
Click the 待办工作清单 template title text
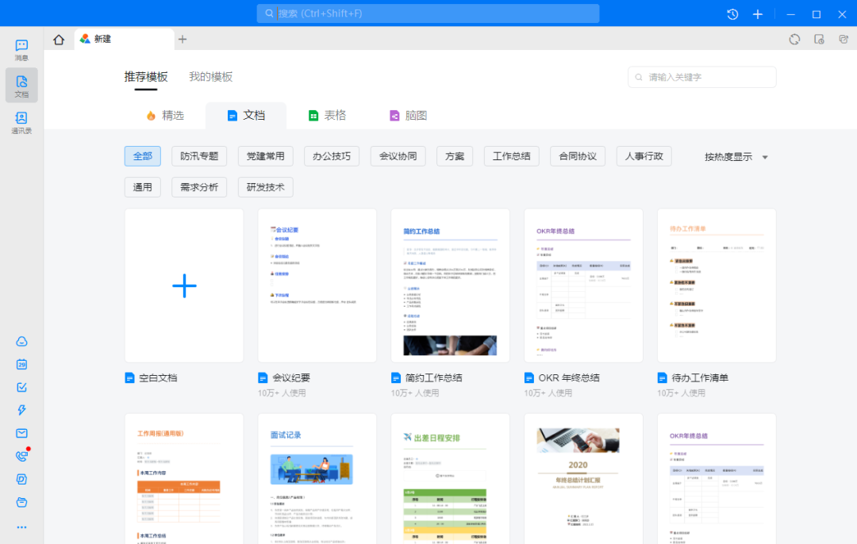[700, 377]
